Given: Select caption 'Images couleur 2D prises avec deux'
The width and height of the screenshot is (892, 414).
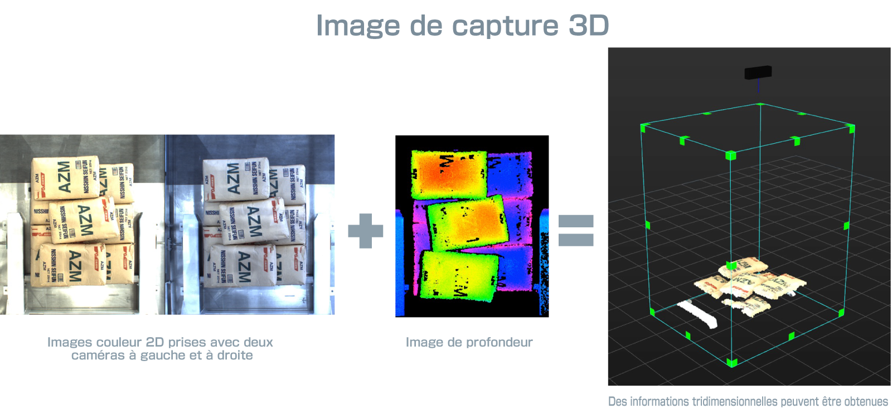Looking at the screenshot, I should coord(160,342).
